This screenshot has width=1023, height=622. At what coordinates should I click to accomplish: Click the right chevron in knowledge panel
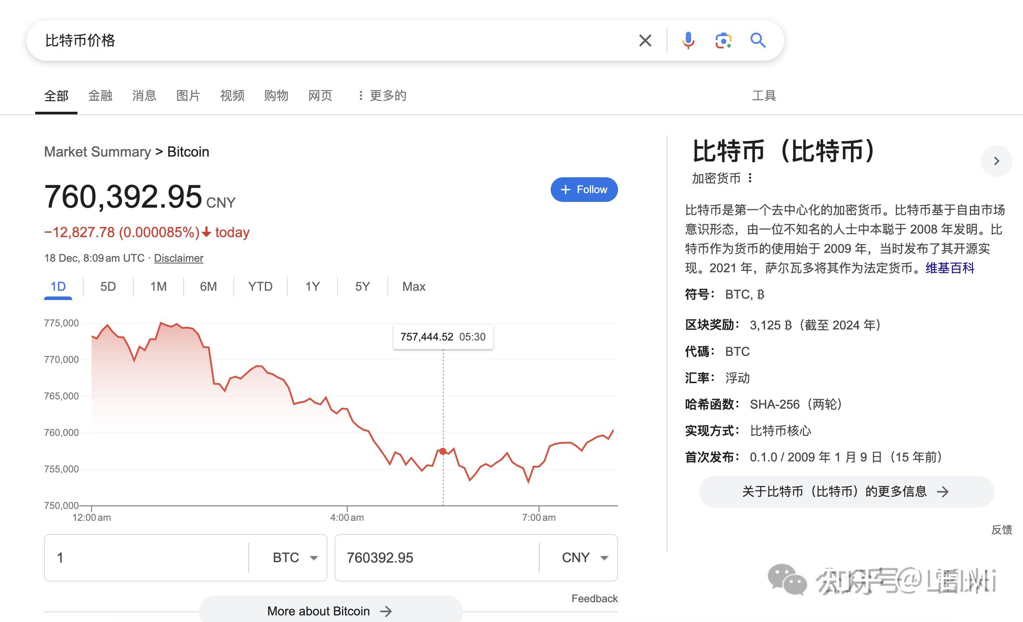(x=996, y=161)
